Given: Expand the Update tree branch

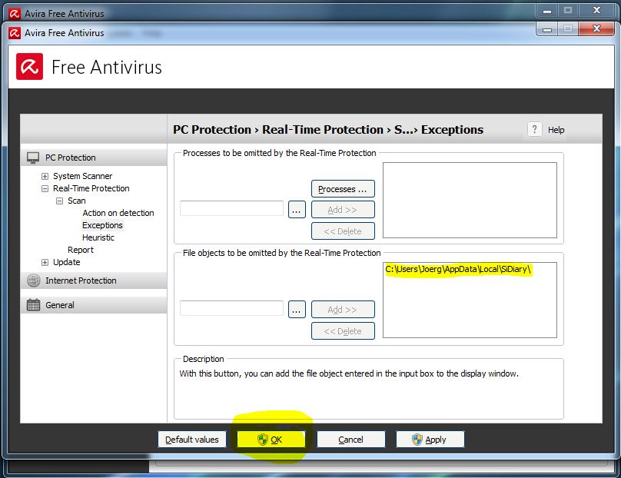Looking at the screenshot, I should (45, 262).
